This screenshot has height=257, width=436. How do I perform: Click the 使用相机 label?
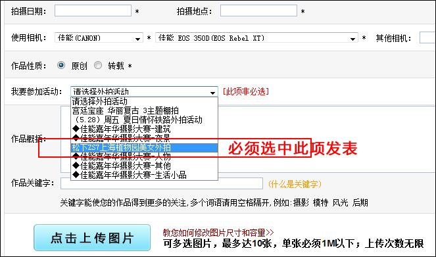[29, 37]
